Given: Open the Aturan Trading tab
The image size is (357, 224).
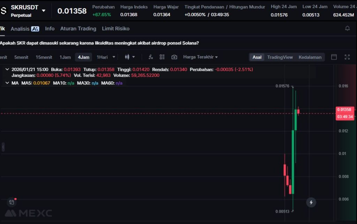Looking at the screenshot, I should point(78,29).
